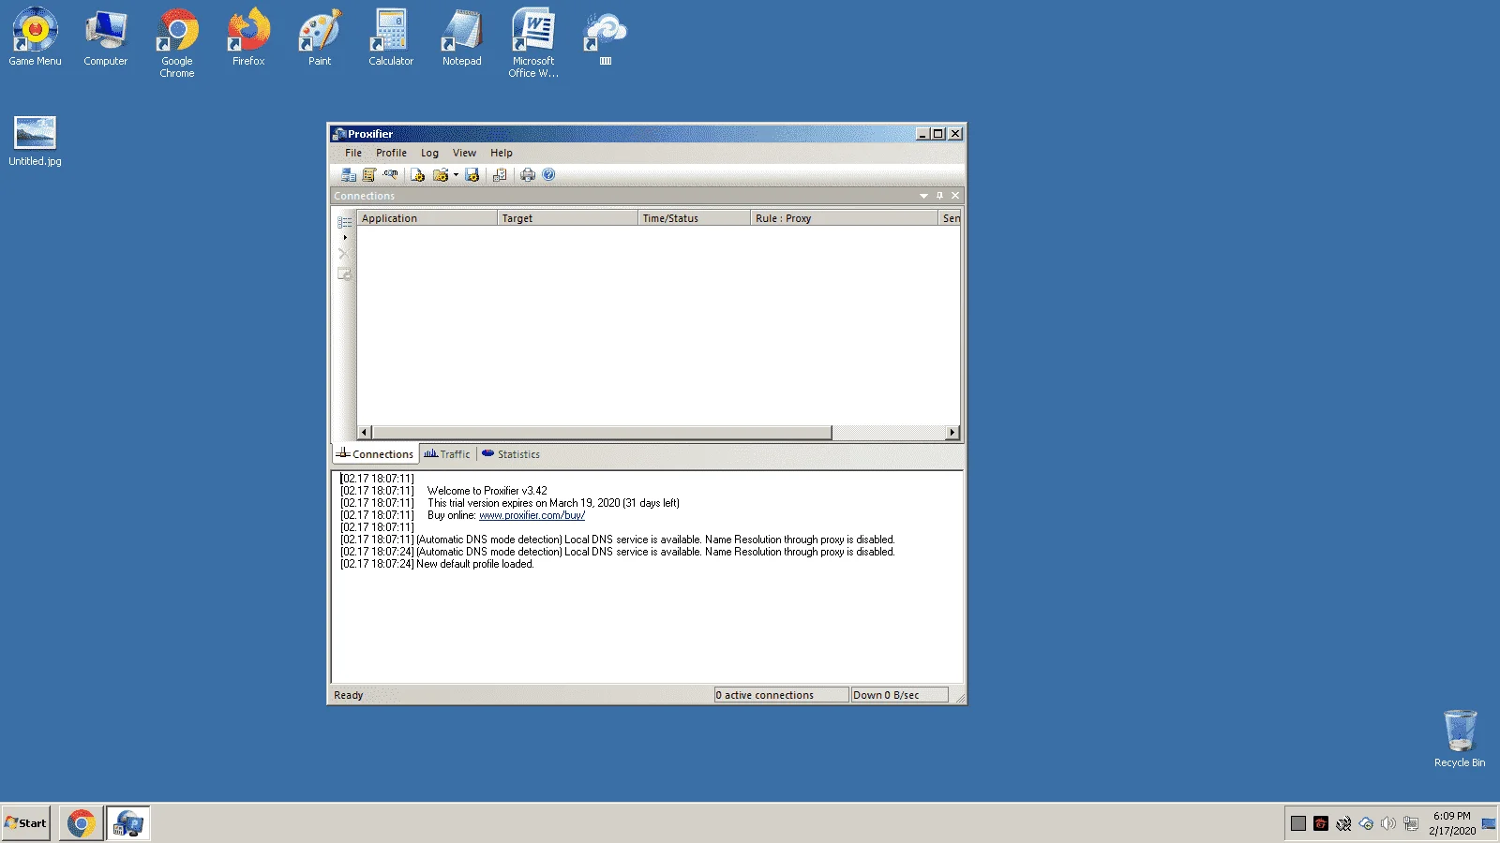
Task: Select the Notepad desktop shortcut
Action: click(462, 37)
